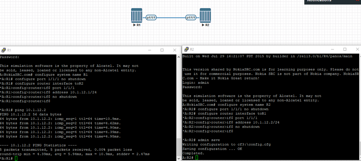Click the 'ping 10.1.12.2' command line in R1
The height and width of the screenshot is (161, 361).
point(23,110)
